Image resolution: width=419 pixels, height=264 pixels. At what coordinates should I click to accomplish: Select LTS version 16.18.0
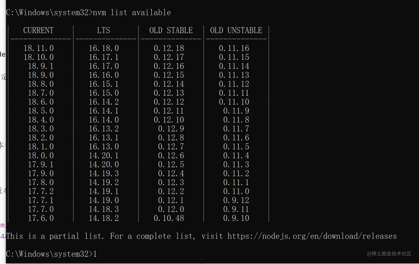click(x=104, y=48)
